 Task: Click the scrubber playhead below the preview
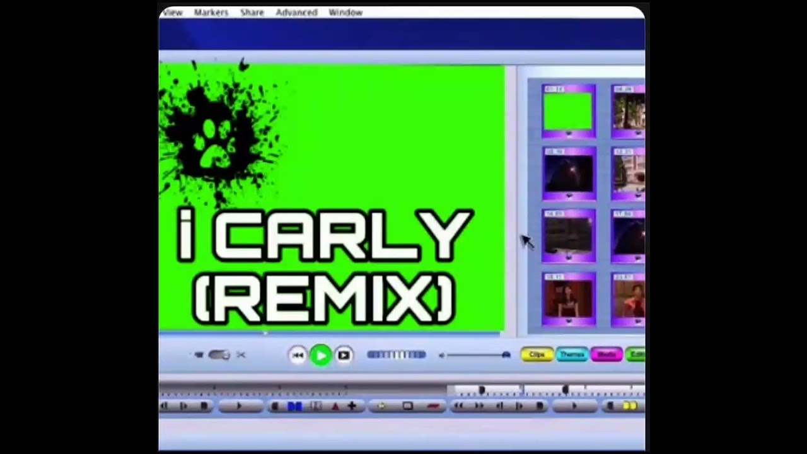pos(265,333)
